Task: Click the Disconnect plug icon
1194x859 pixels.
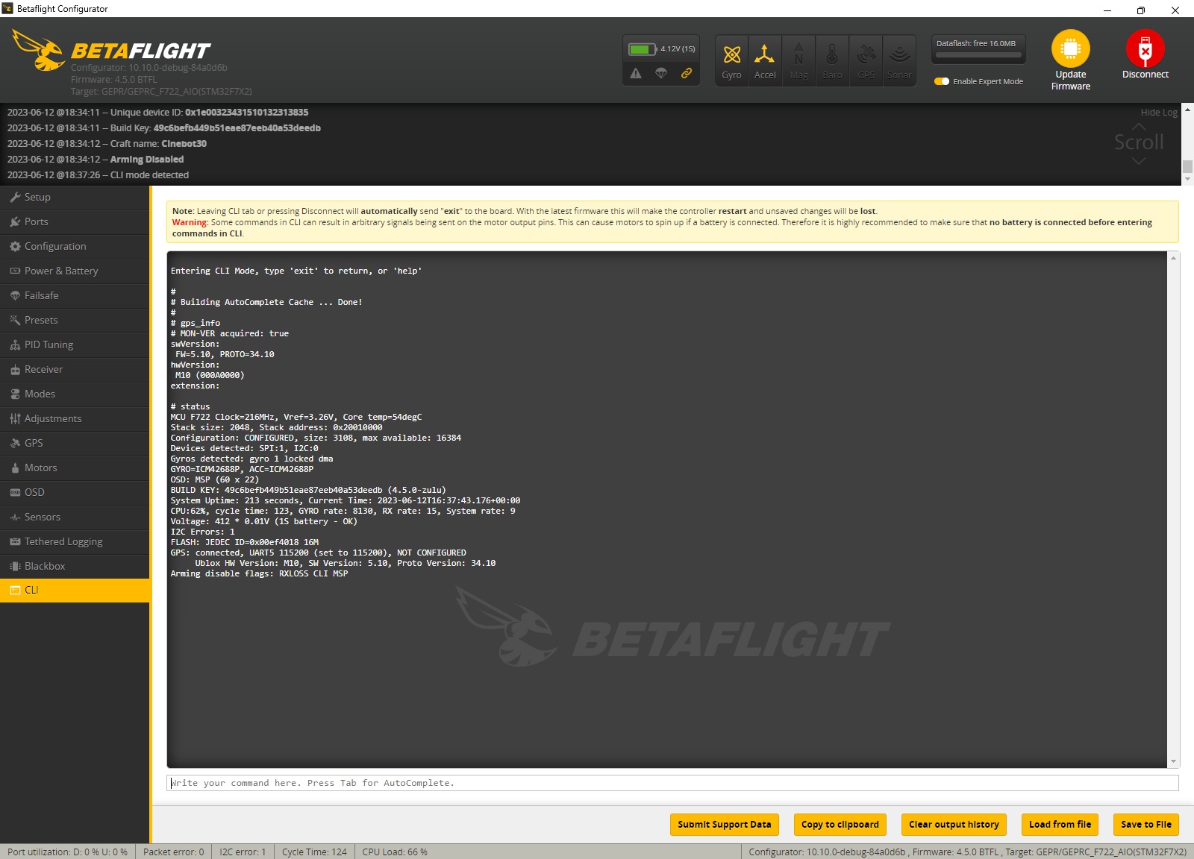Action: (1144, 50)
